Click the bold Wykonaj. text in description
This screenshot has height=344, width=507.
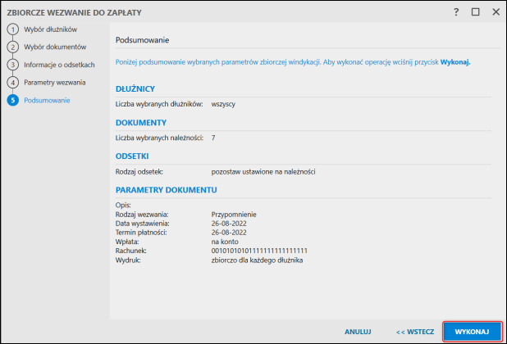pyautogui.click(x=455, y=61)
